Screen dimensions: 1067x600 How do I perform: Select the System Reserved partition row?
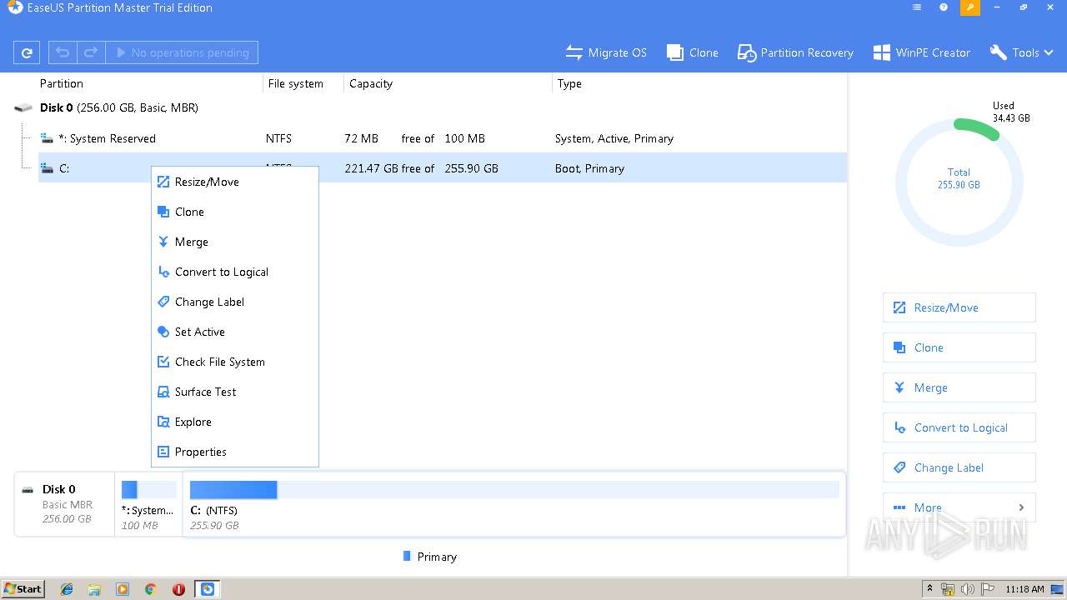coord(442,138)
